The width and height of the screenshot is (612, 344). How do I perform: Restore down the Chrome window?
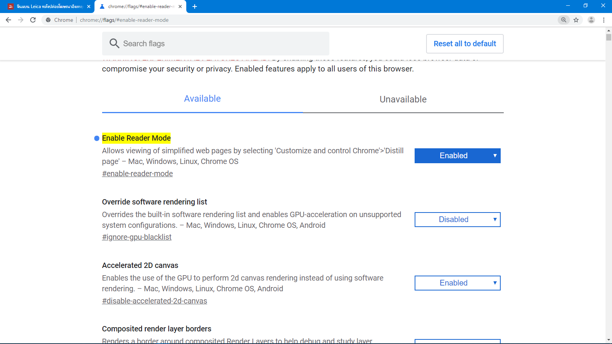(586, 6)
